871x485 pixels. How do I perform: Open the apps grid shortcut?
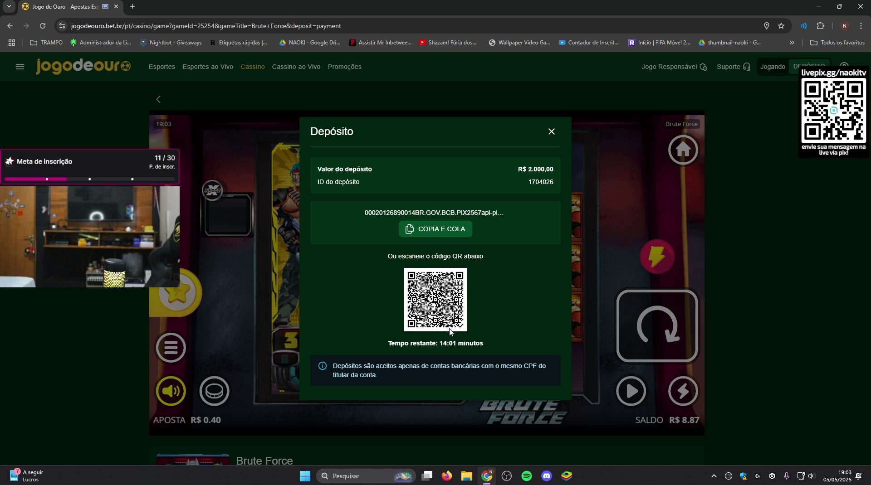[12, 43]
